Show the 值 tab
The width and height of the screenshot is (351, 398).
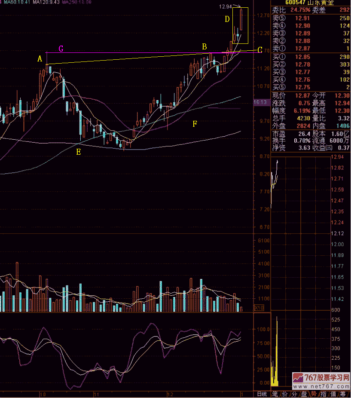333,394
